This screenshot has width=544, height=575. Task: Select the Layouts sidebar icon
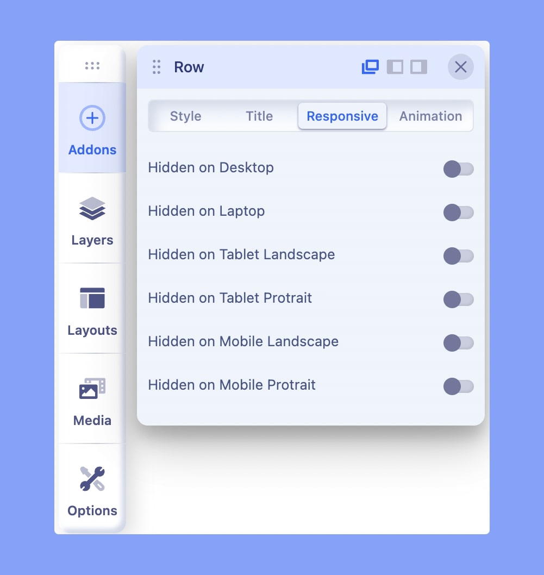point(92,298)
